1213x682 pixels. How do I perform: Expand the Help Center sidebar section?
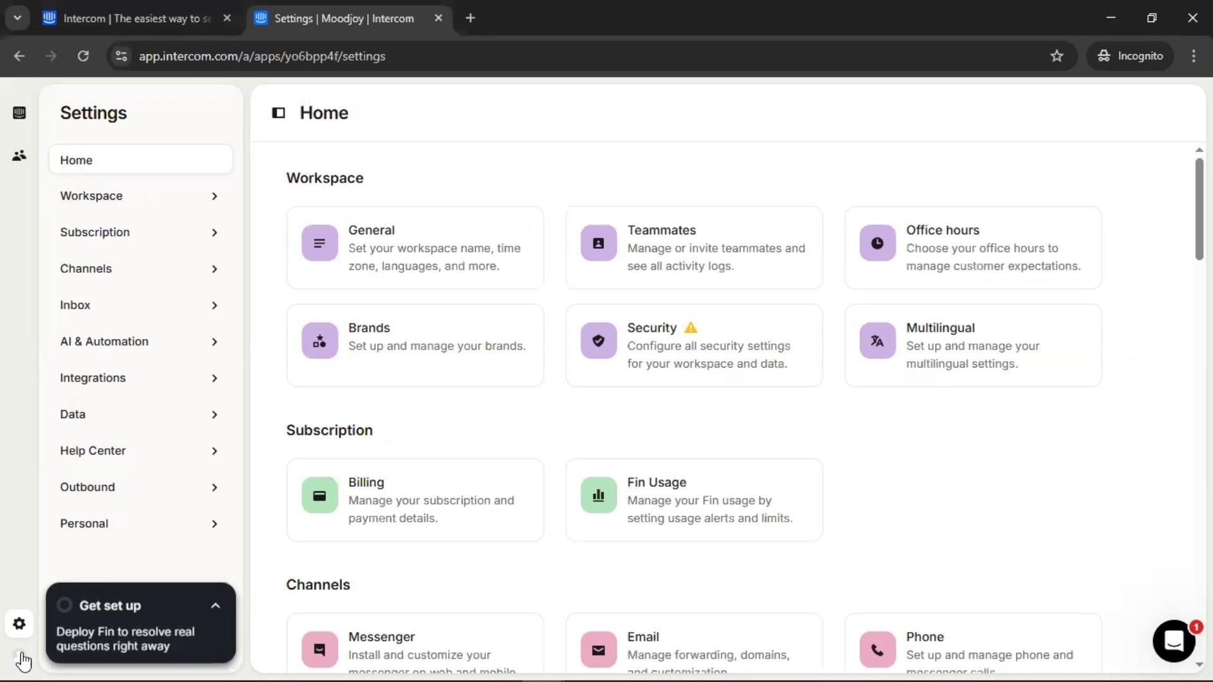click(140, 451)
